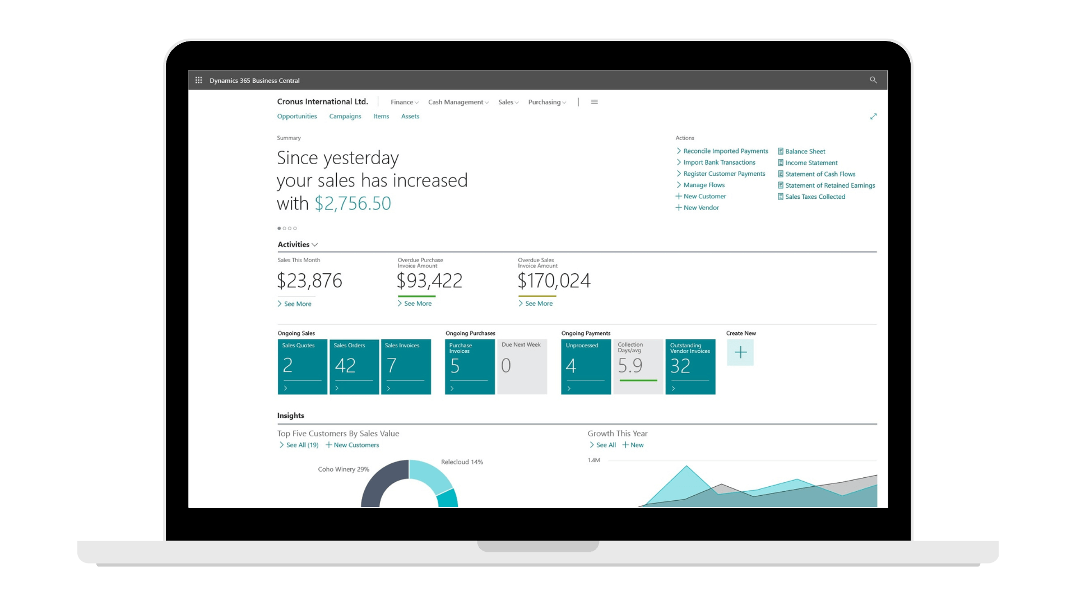Click the search magnifier icon

click(873, 80)
